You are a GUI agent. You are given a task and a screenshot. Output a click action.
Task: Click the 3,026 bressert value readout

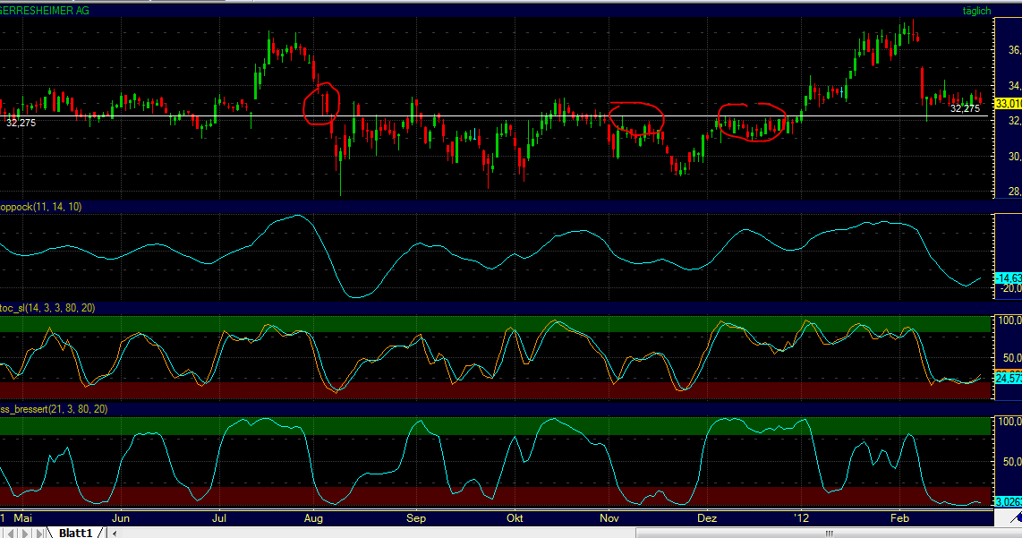pos(1009,501)
